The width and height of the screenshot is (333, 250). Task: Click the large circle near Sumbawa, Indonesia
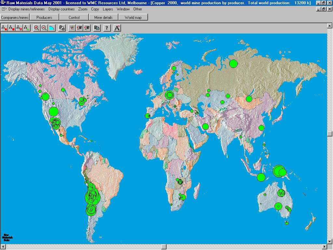pyautogui.click(x=261, y=177)
